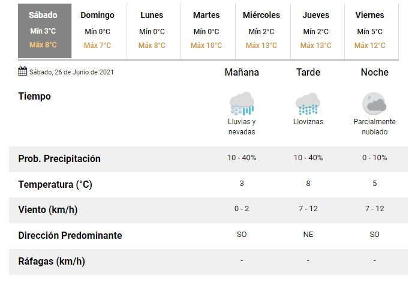Click the Ráfagas (km/h) row label
Viewport: 412px width, 282px height.
tap(52, 261)
